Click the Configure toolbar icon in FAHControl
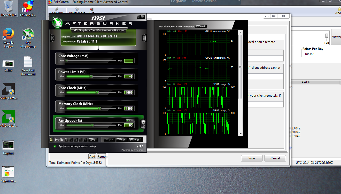341x194 pixels. click(57, 11)
